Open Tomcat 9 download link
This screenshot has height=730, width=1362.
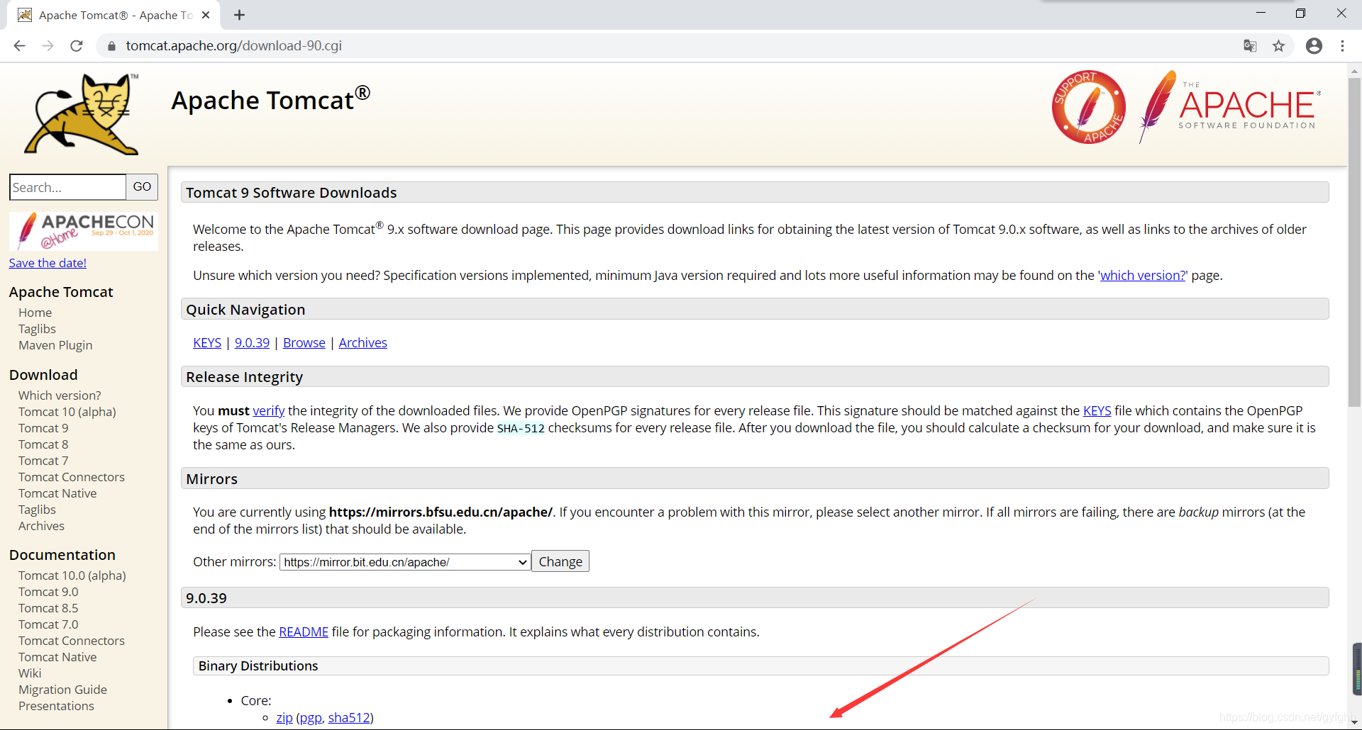pyautogui.click(x=43, y=428)
